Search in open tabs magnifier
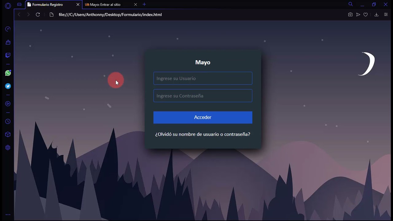Viewport: 393px width, 221px height. click(x=351, y=4)
